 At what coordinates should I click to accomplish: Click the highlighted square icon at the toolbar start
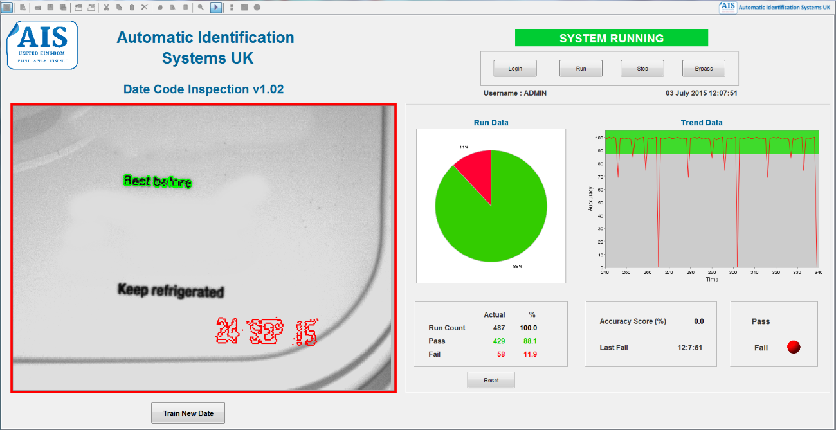pos(7,7)
